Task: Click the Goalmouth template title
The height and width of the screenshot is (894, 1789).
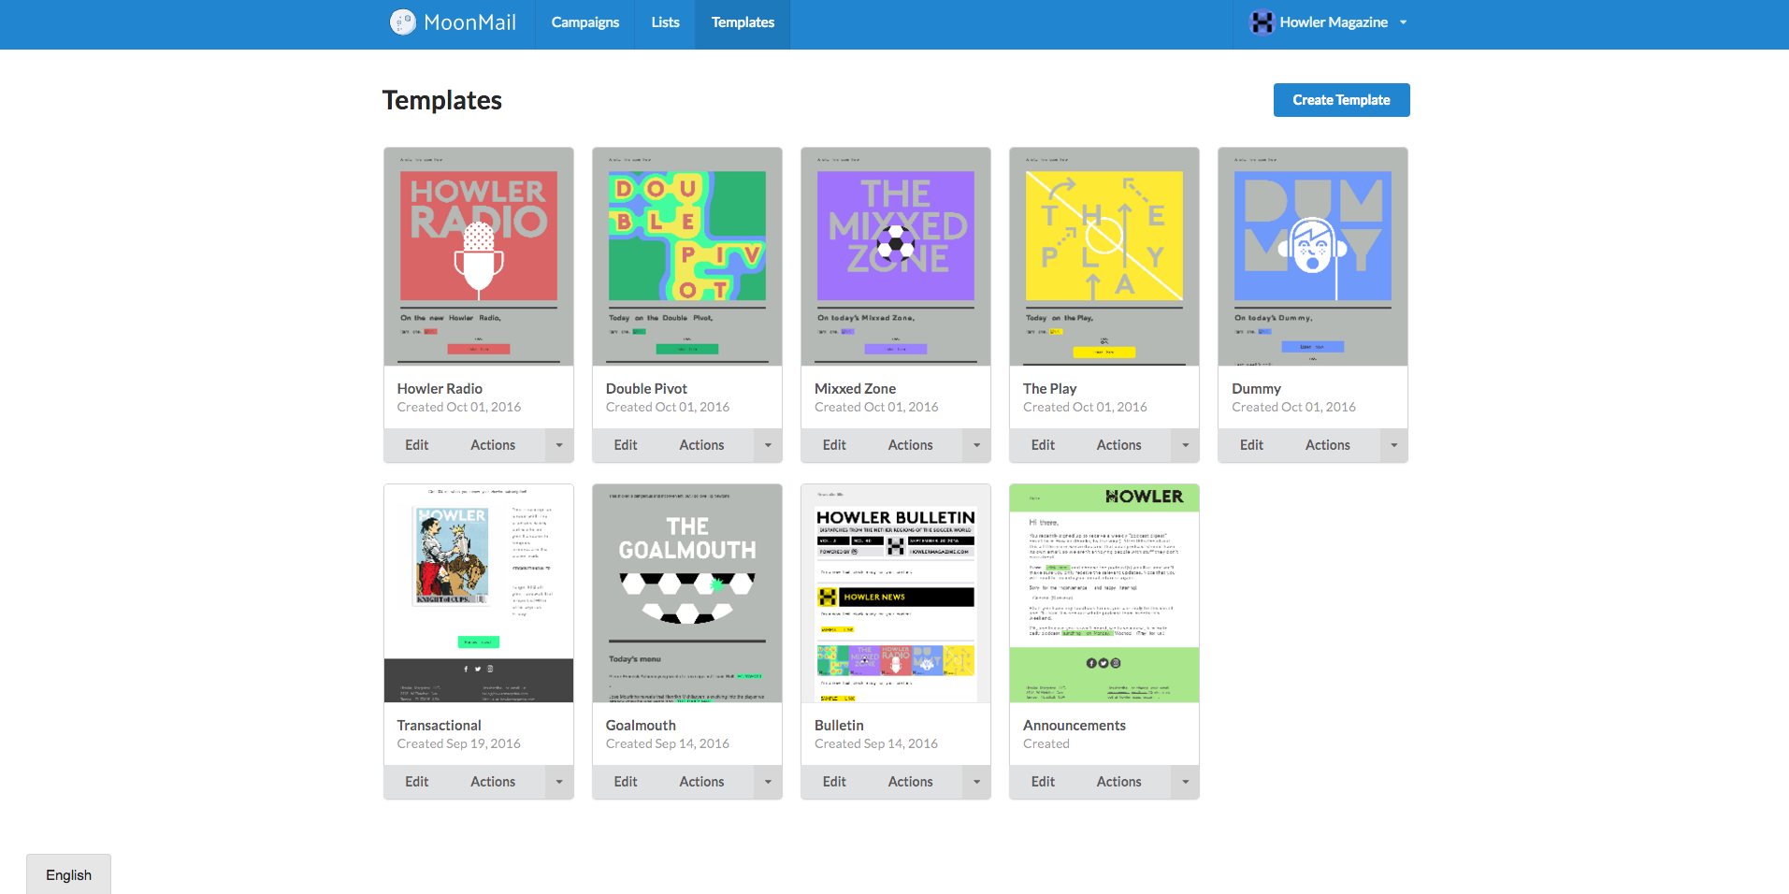Action: tap(641, 725)
